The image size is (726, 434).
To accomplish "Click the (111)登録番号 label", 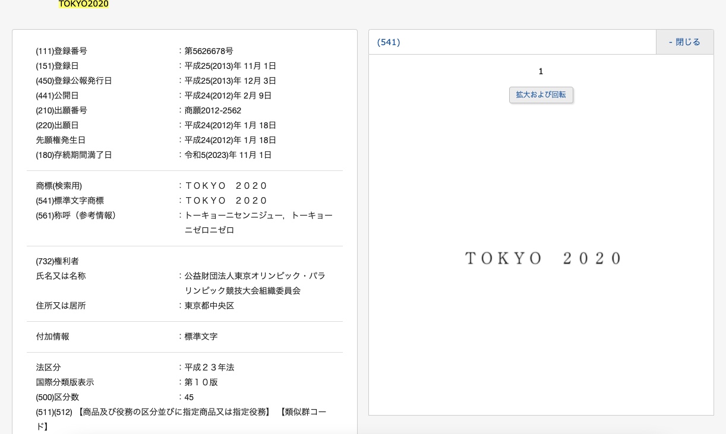I will [x=61, y=51].
